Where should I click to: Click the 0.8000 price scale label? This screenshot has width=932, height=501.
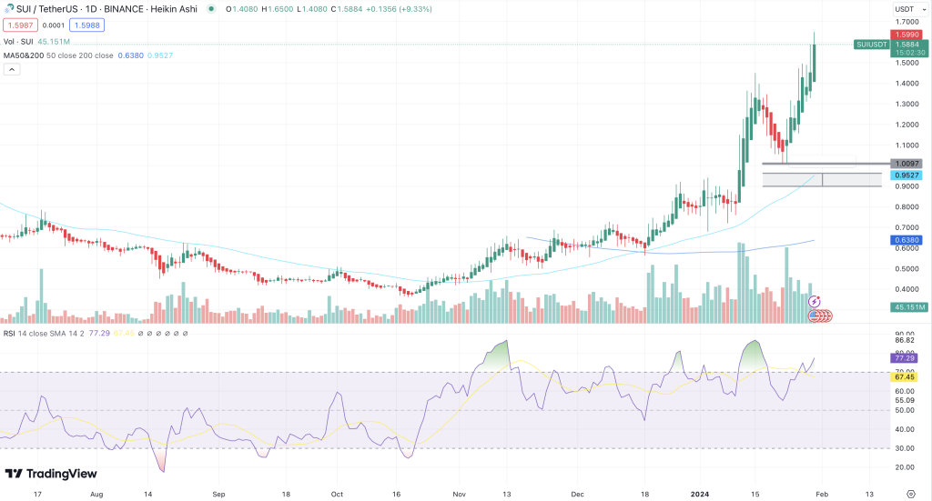point(907,207)
